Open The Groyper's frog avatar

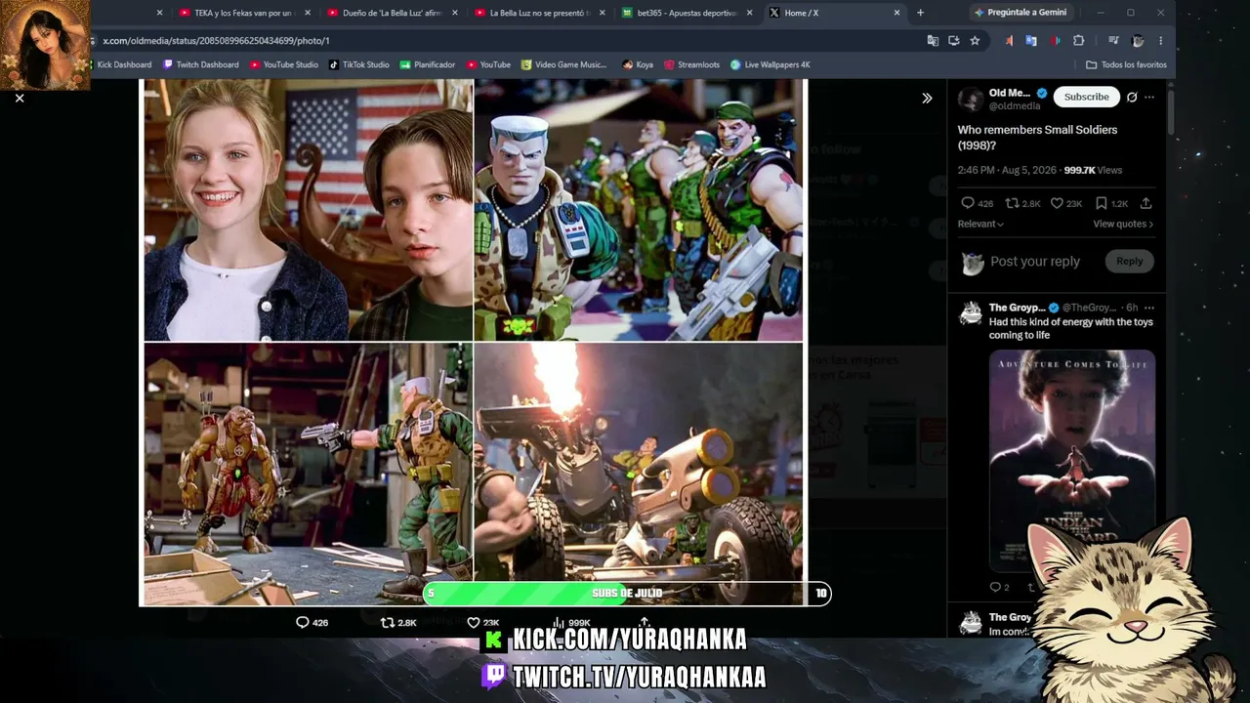[971, 312]
